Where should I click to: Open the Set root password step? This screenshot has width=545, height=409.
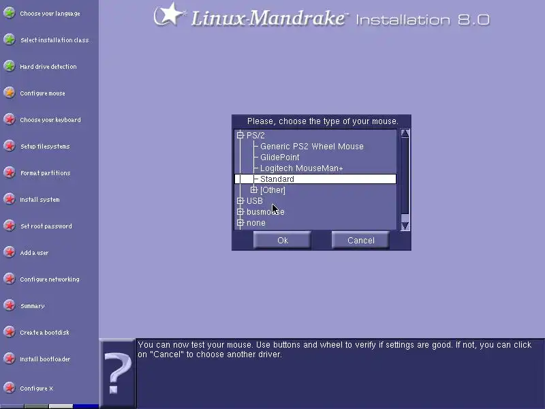point(46,226)
